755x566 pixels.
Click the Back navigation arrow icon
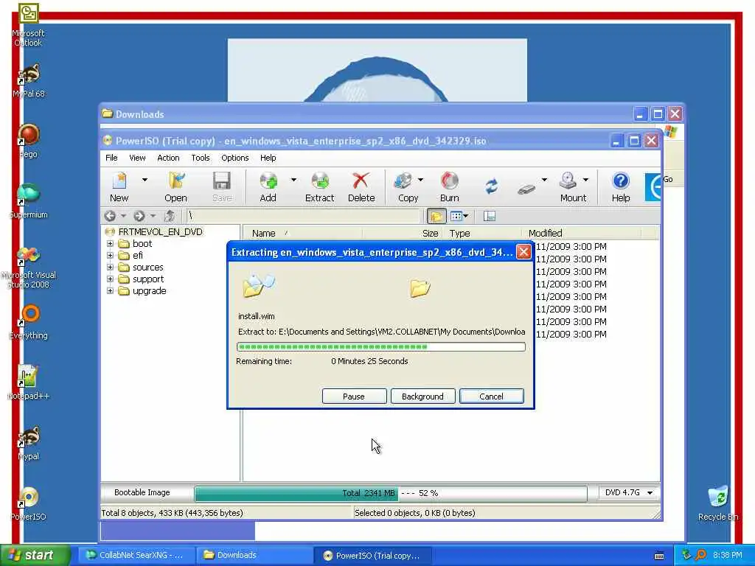coord(110,216)
